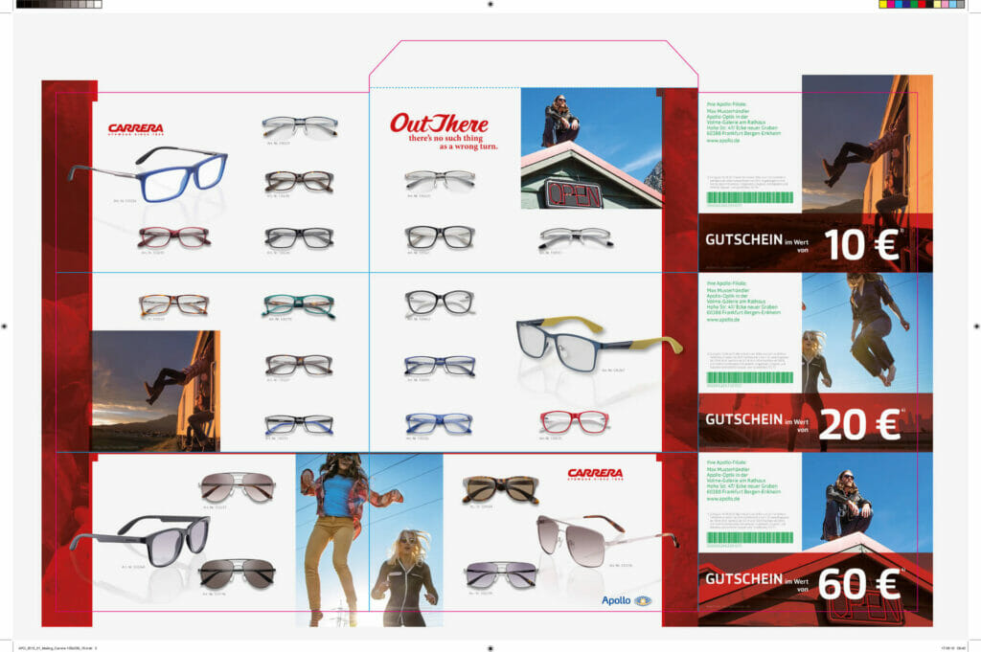This screenshot has width=981, height=652.
Task: Click the '20 €' voucher amount
Action: tap(859, 424)
